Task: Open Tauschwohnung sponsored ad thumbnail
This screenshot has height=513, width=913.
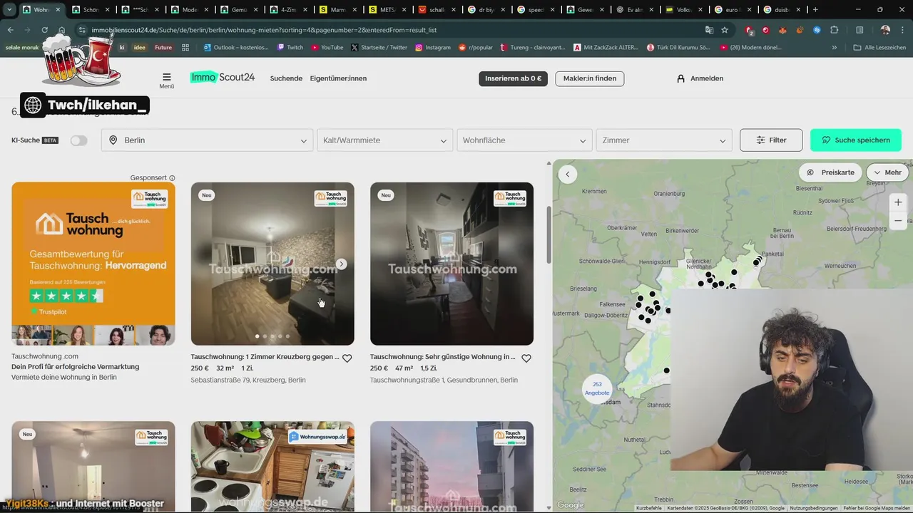Action: pyautogui.click(x=93, y=264)
